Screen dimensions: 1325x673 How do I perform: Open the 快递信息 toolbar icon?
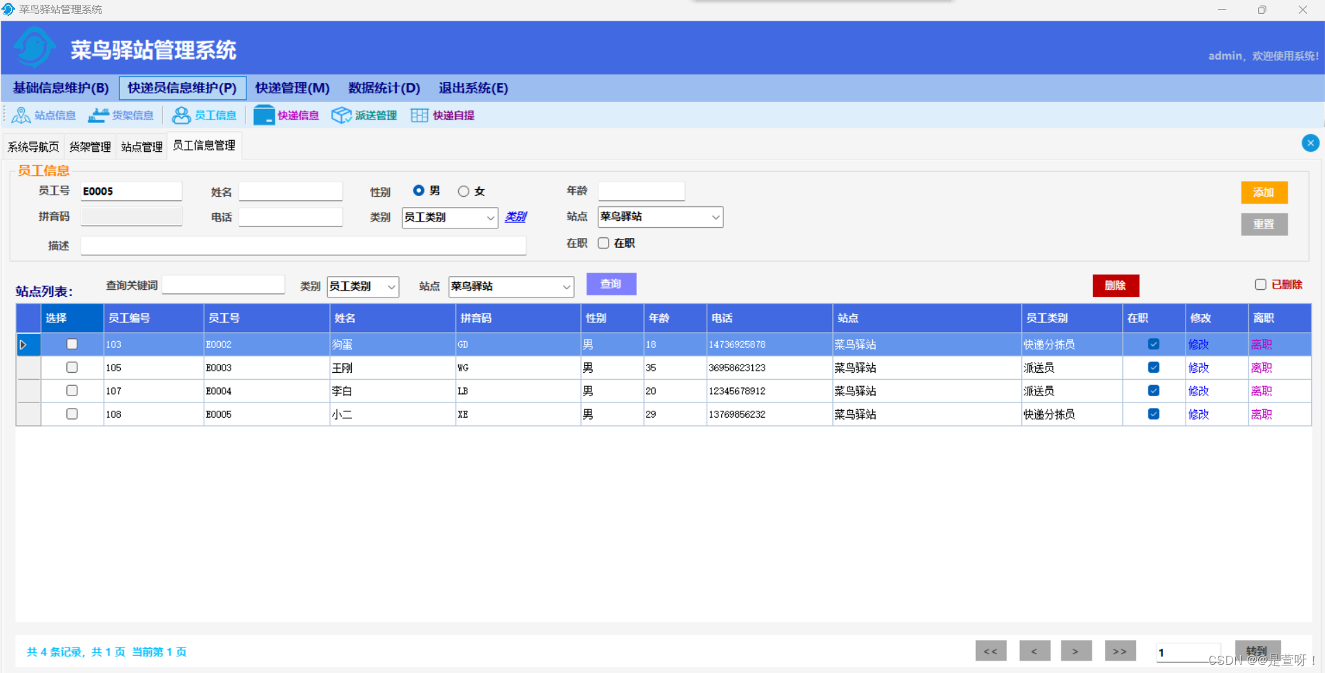286,115
